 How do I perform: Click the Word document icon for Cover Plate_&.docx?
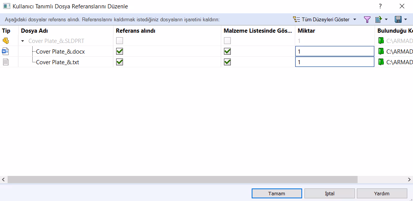6,51
